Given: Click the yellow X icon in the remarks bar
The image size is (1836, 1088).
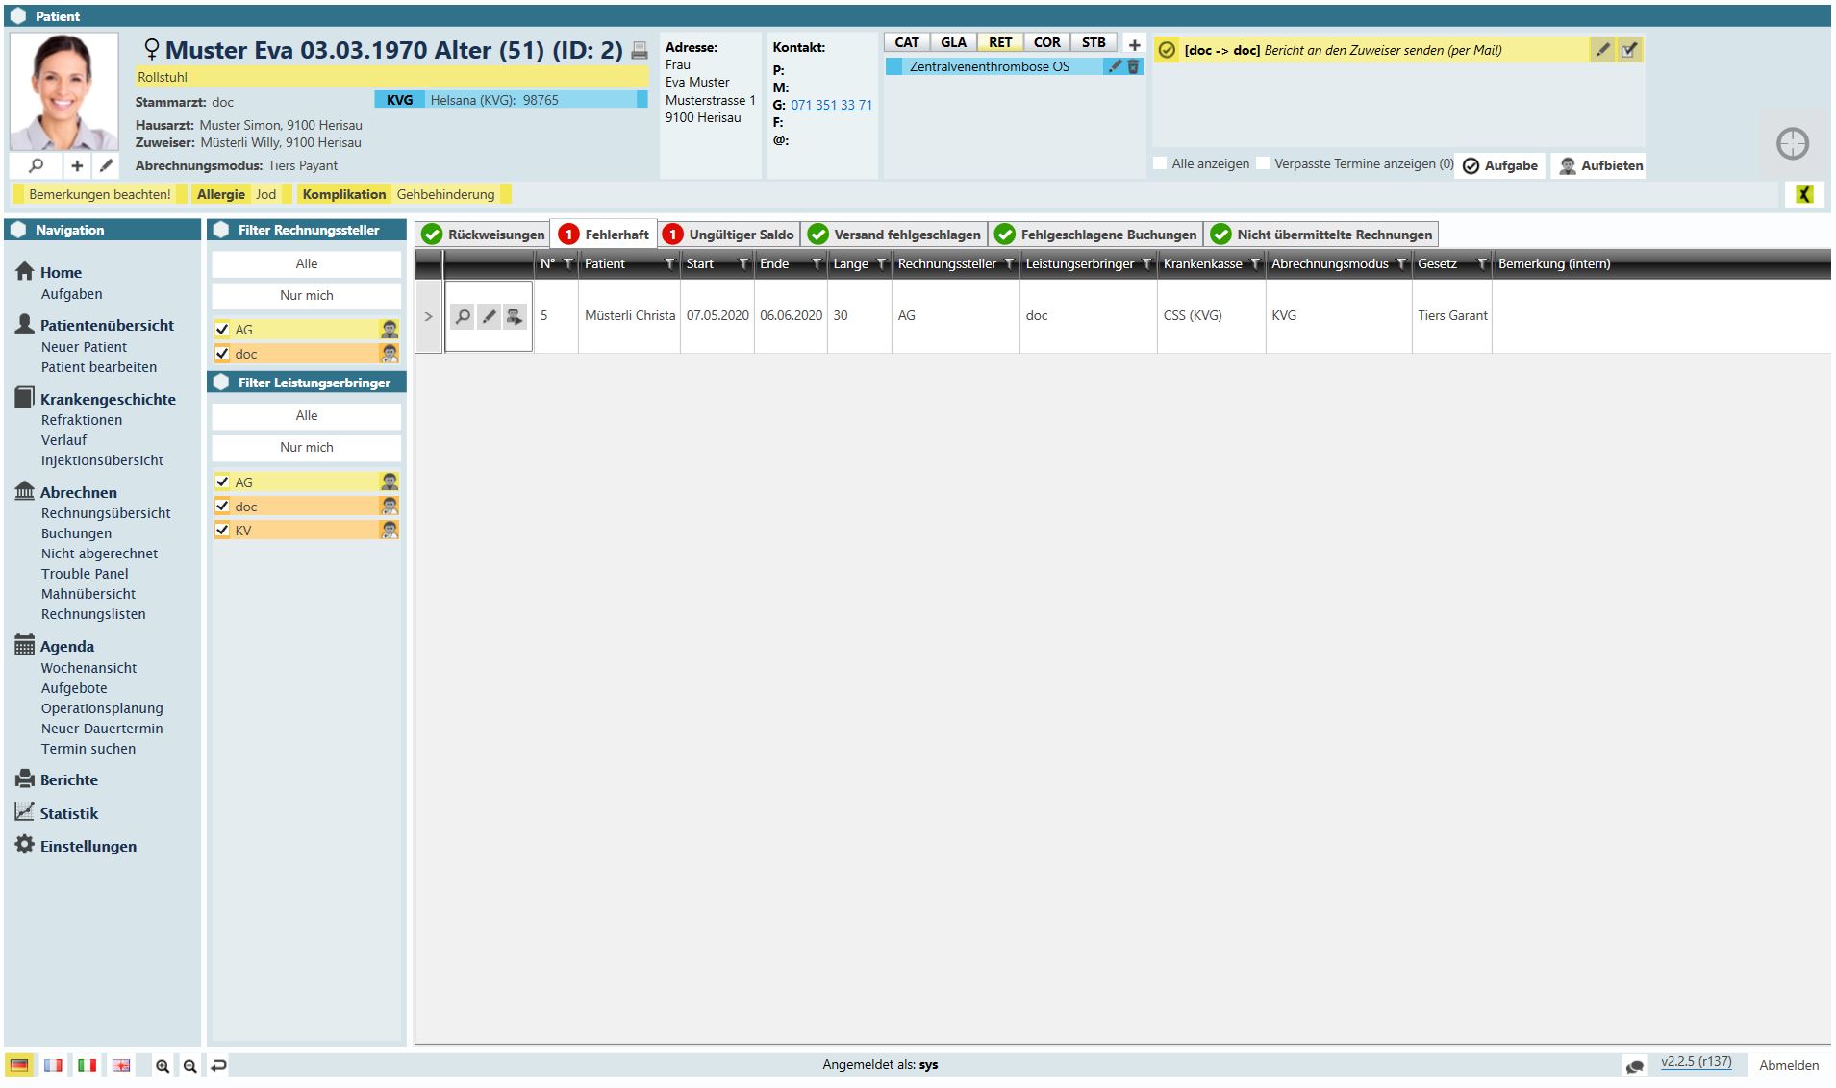Looking at the screenshot, I should coord(1804,194).
